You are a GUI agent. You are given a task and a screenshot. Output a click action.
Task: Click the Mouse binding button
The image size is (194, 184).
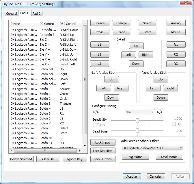176,32
